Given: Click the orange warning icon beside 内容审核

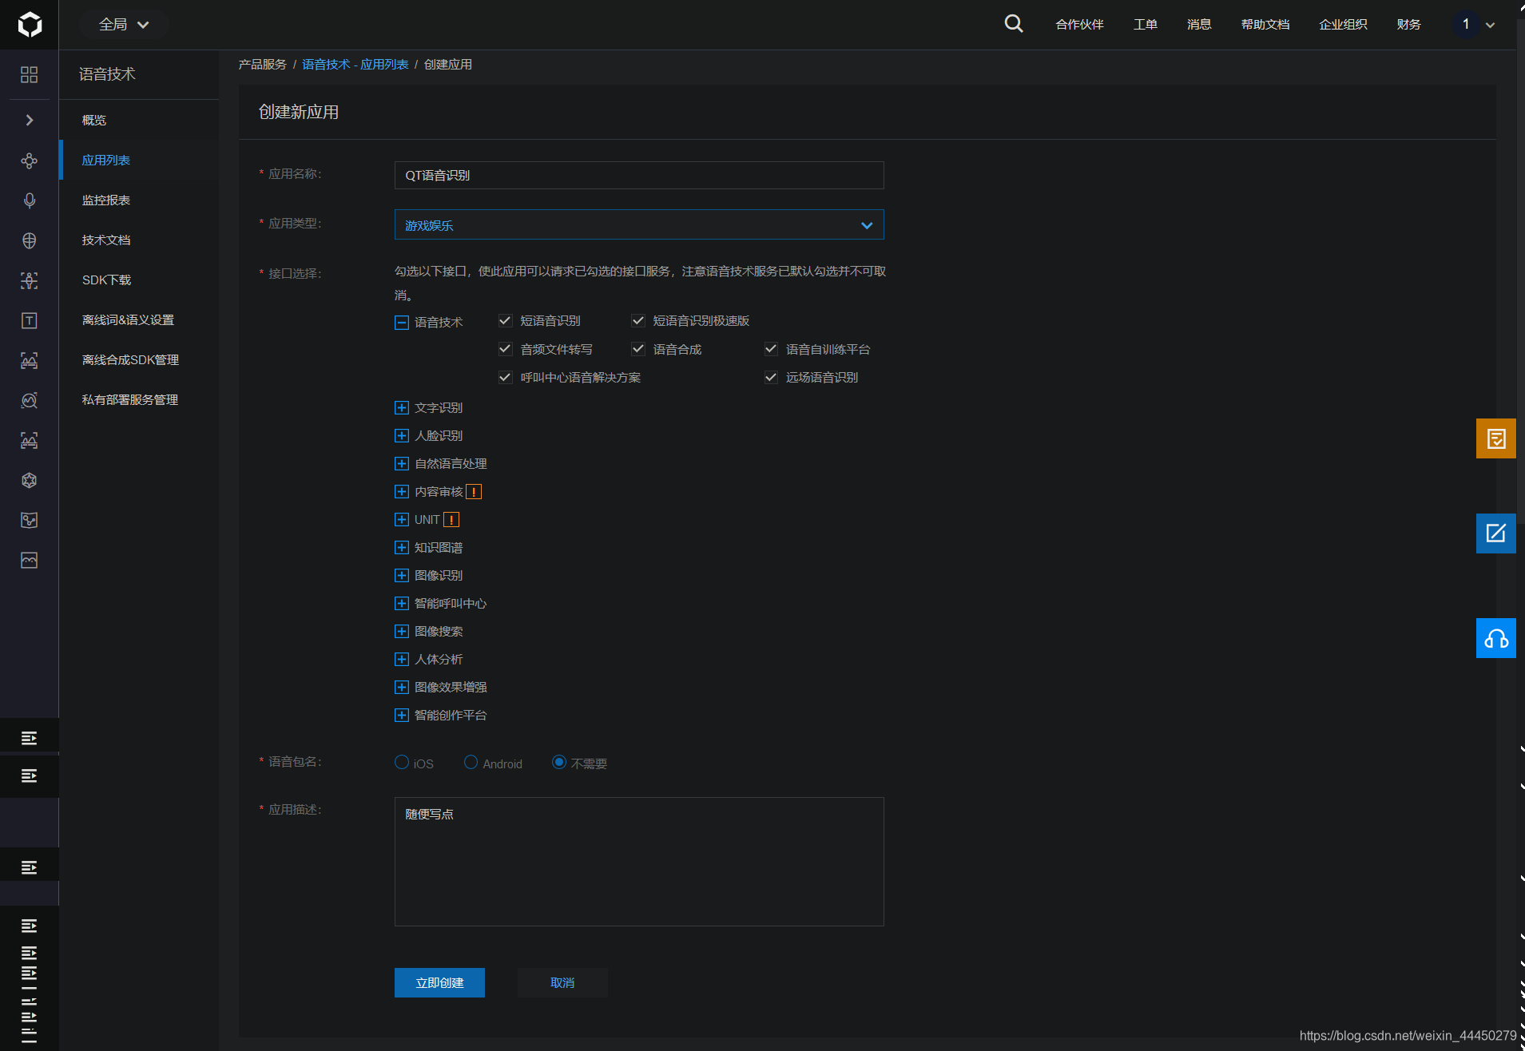Looking at the screenshot, I should pyautogui.click(x=474, y=492).
